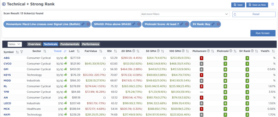
Task: Open MCK ticker link
Action: click(x=7, y=109)
